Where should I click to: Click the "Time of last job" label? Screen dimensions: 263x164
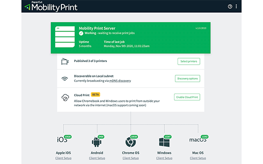point(114,42)
